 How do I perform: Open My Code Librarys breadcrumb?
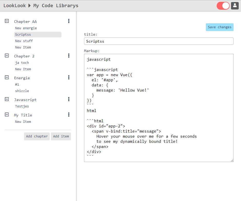[56, 6]
